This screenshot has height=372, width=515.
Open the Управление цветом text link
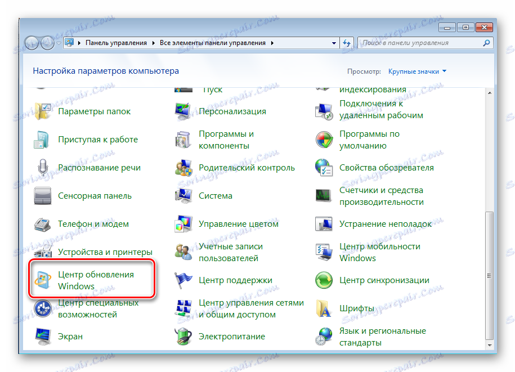point(239,224)
